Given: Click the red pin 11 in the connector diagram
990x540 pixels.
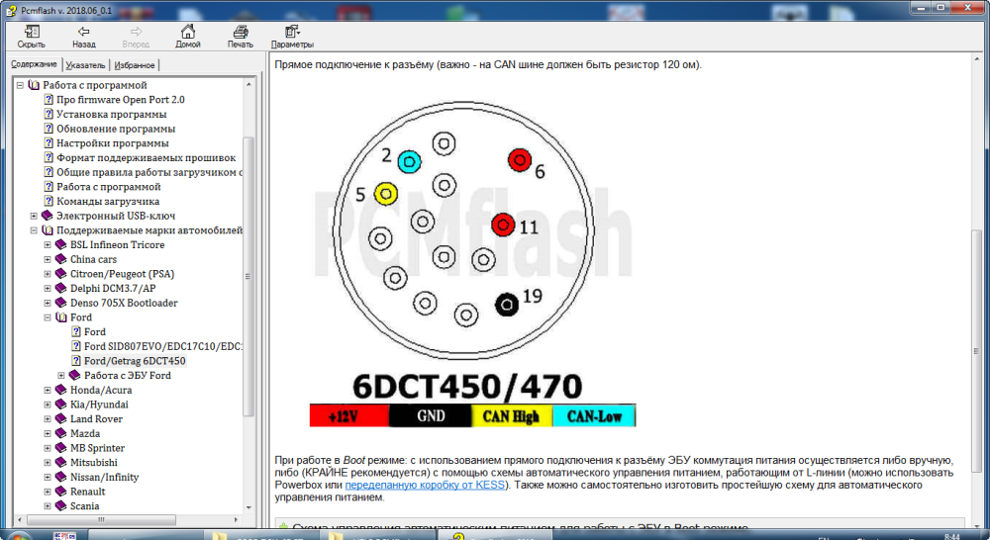Looking at the screenshot, I should click(x=503, y=225).
